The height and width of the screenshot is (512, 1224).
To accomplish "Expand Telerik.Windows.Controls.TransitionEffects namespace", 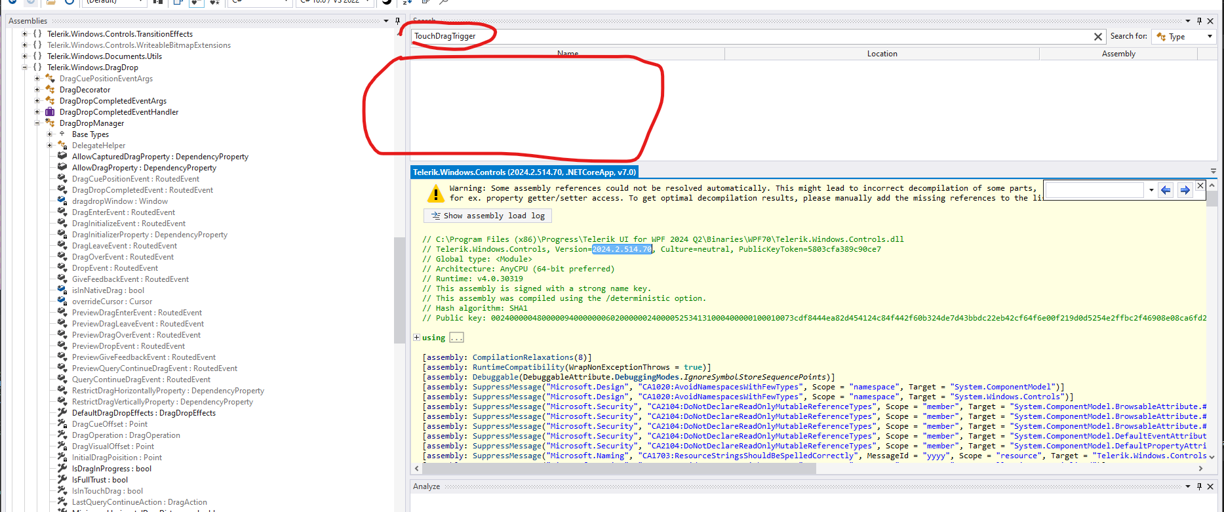I will point(25,34).
